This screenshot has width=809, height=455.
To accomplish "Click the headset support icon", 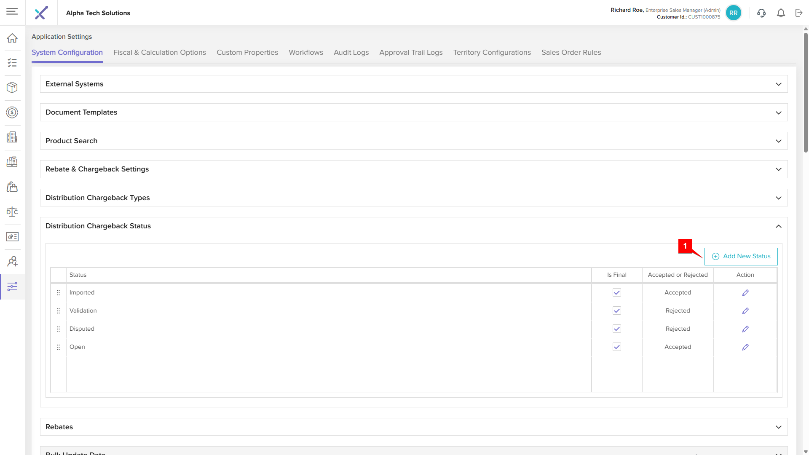I will click(x=761, y=13).
